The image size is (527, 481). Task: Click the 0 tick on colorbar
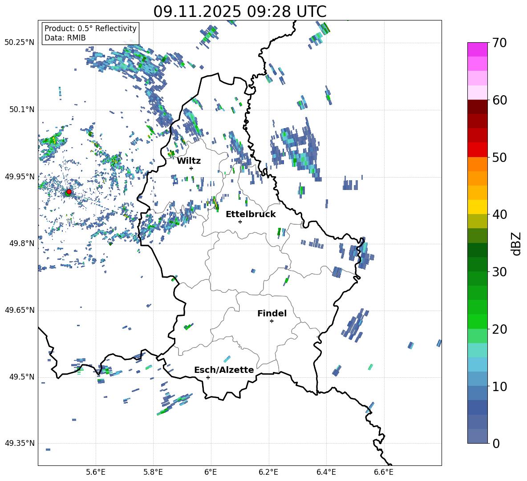496,444
